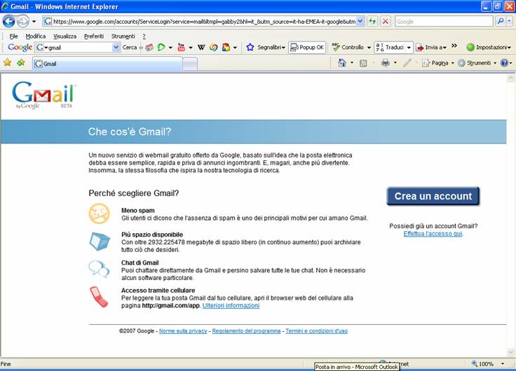This screenshot has height=371, width=516.
Task: Click the page scrollbar up arrow
Action: [510, 78]
